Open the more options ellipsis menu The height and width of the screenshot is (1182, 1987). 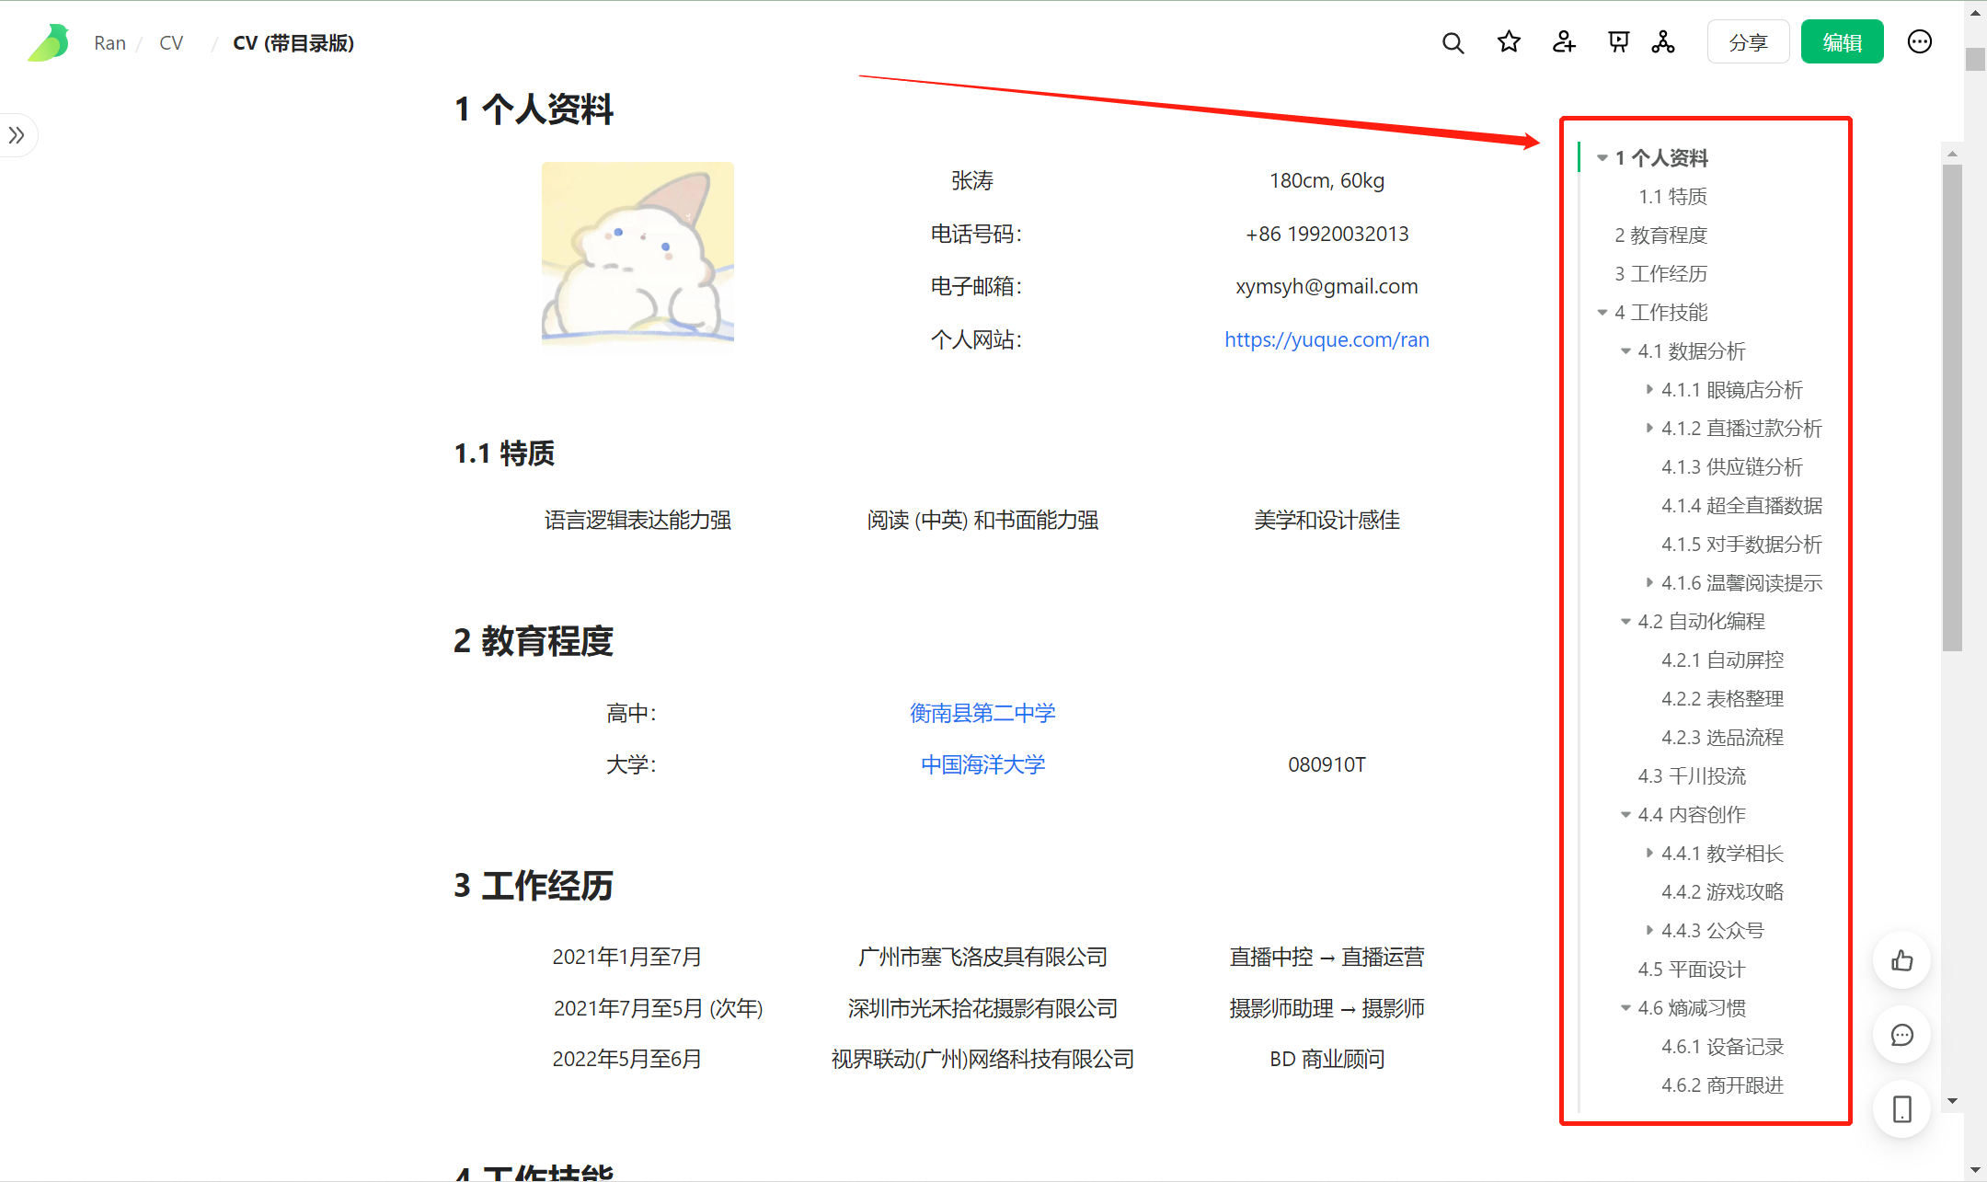pyautogui.click(x=1919, y=42)
